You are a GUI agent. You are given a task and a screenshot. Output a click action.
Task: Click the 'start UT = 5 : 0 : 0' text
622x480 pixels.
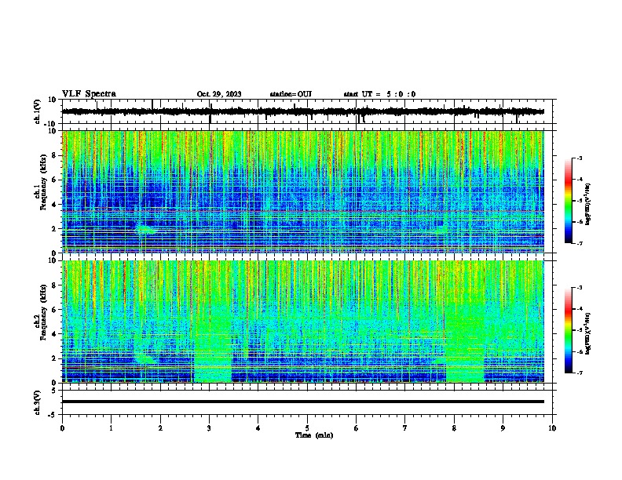[x=379, y=94]
